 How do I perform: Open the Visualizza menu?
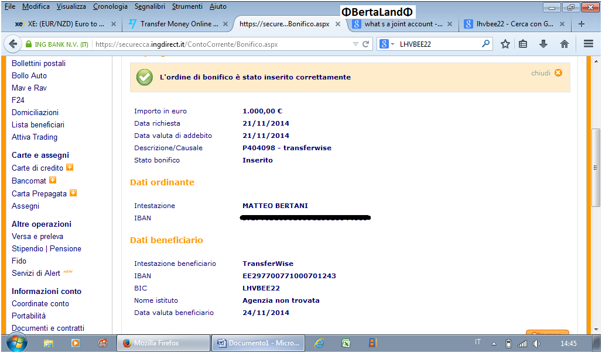click(71, 6)
